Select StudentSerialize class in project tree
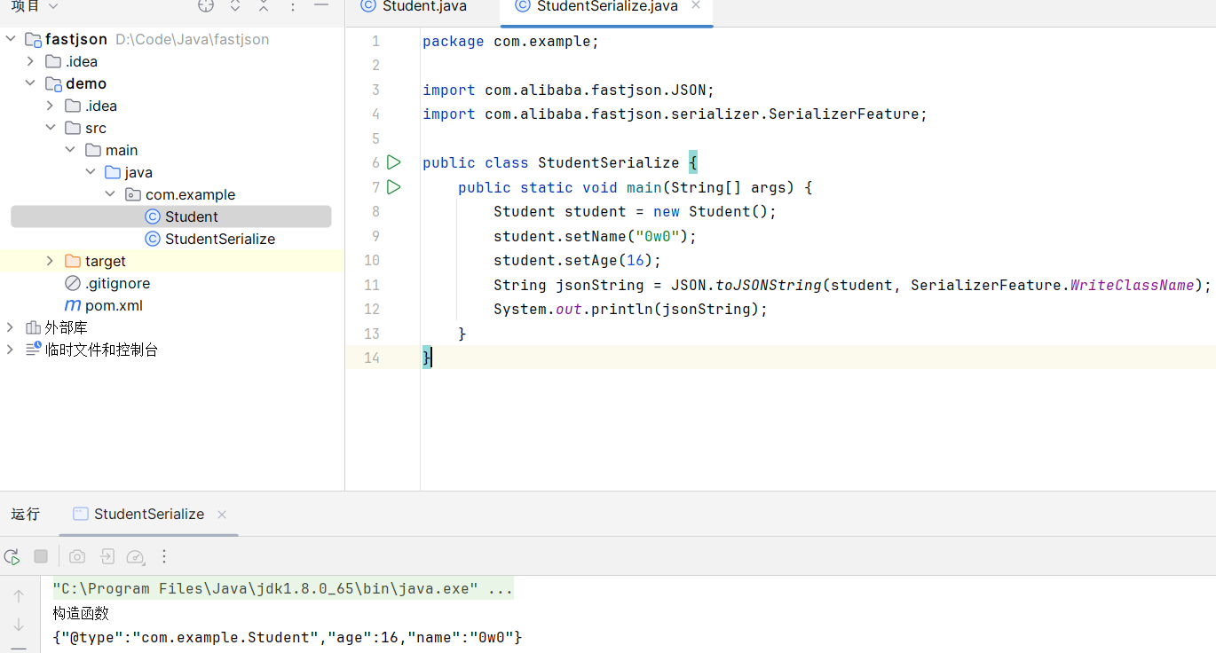Screen dimensions: 1216x653 [x=220, y=239]
